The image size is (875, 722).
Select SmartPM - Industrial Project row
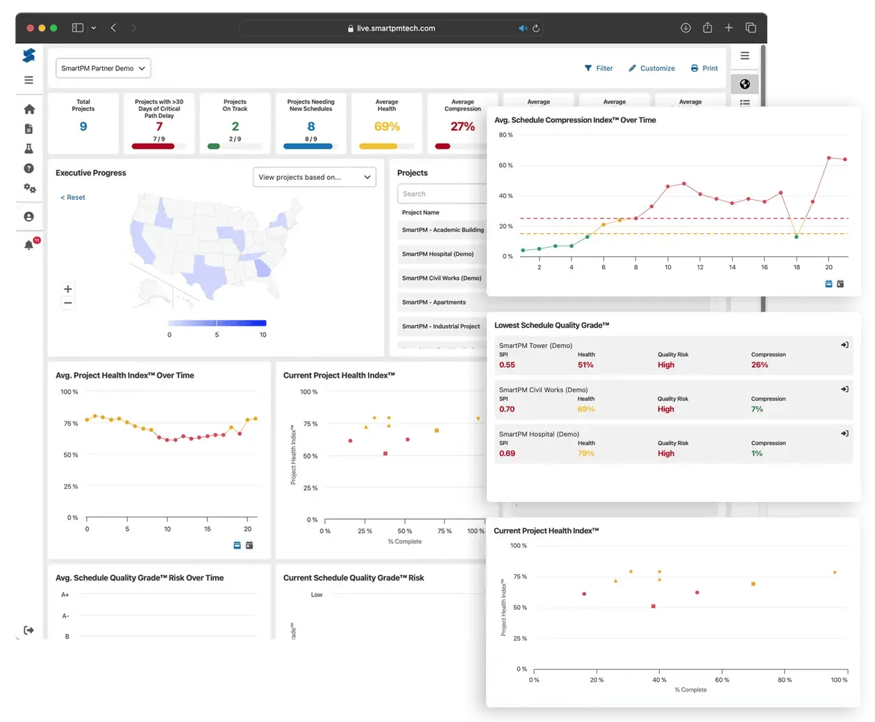(442, 326)
